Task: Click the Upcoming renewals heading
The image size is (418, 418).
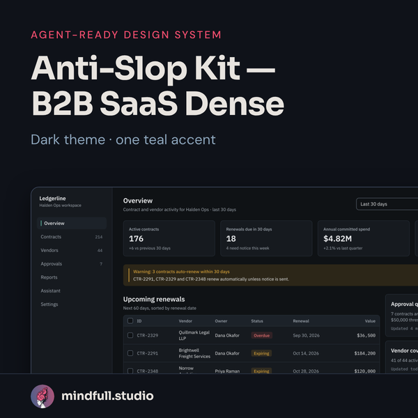Action: 154,299
